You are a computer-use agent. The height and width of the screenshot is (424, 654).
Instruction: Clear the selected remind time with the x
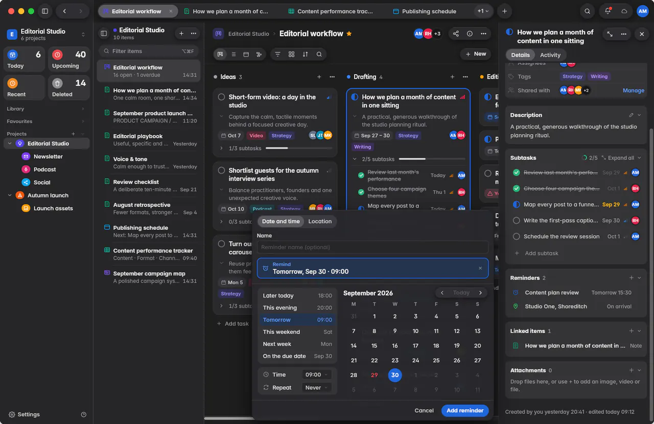coord(480,268)
